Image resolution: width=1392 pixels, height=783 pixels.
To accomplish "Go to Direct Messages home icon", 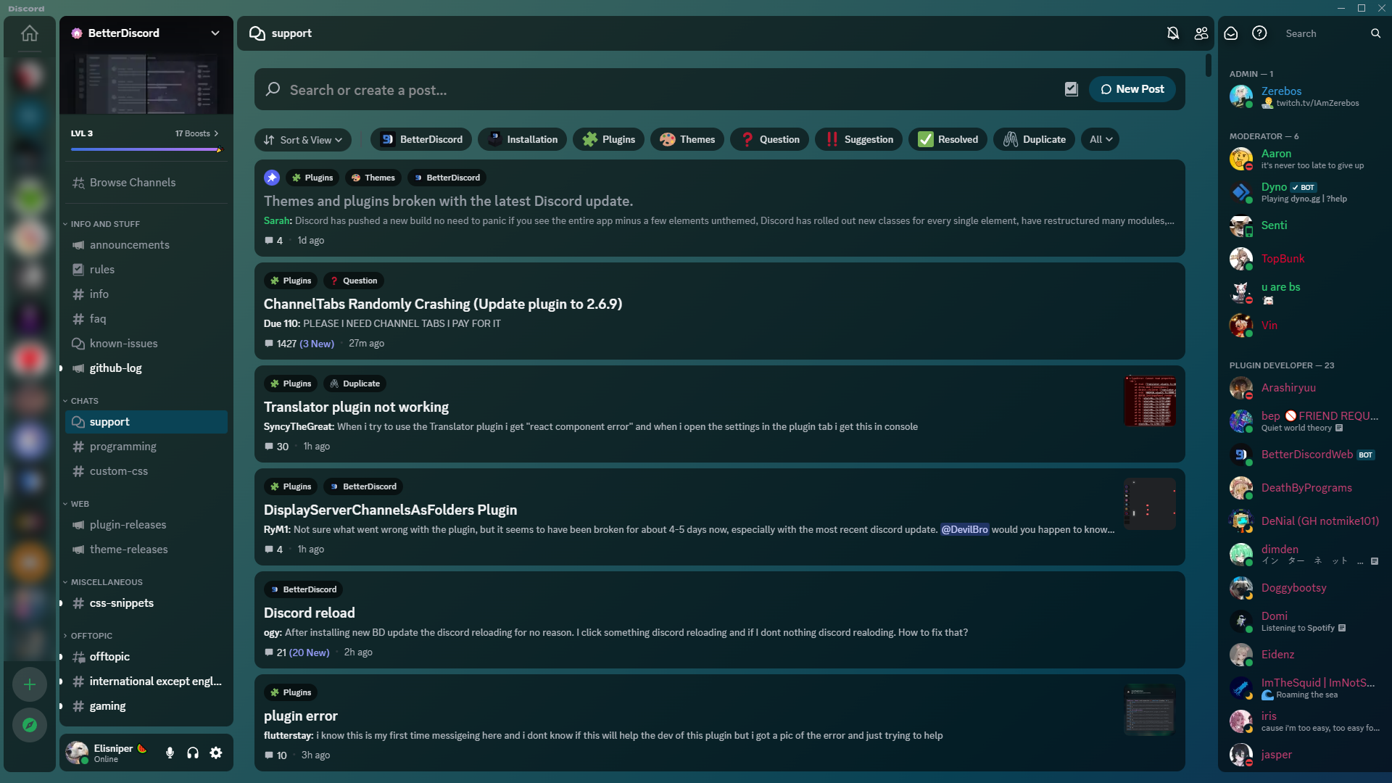I will pyautogui.click(x=30, y=33).
